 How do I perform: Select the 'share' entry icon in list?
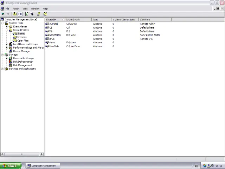[47, 42]
